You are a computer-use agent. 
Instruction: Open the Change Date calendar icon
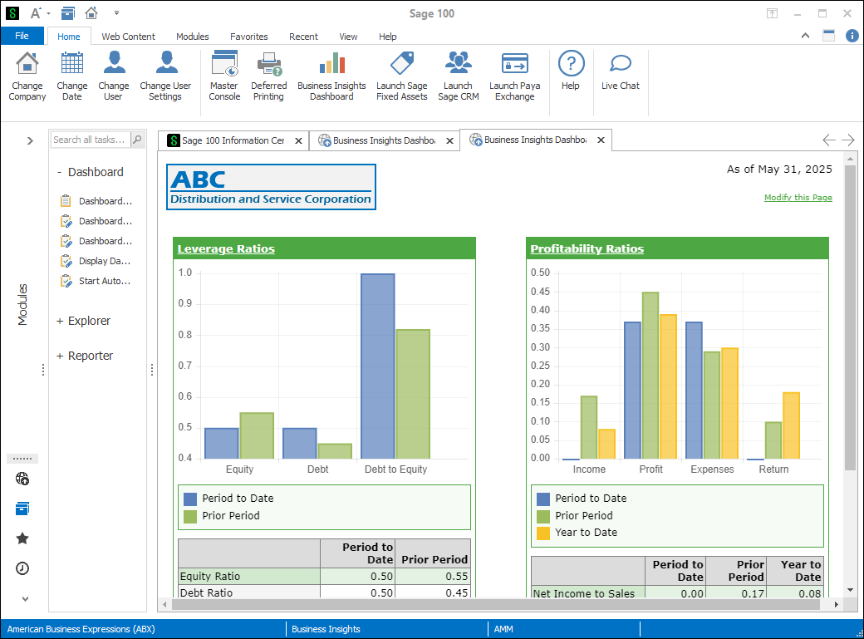pyautogui.click(x=72, y=65)
